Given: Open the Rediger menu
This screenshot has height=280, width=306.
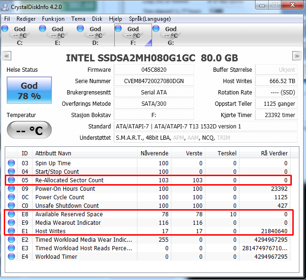Looking at the screenshot, I should point(26,19).
